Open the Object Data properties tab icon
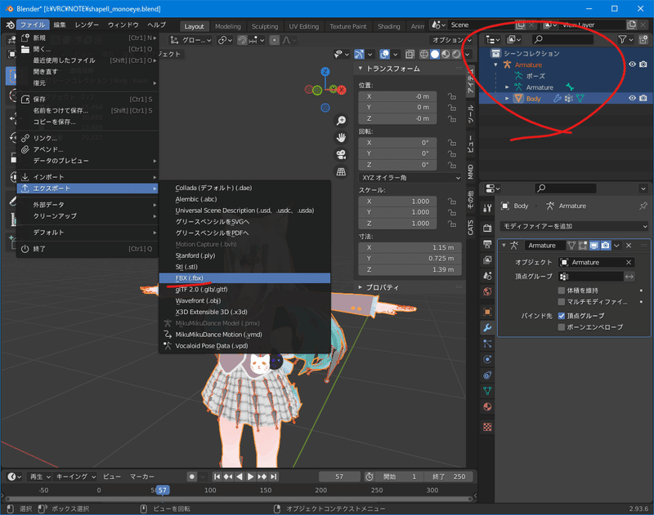Viewport: 654px width, 515px height. coord(487,391)
